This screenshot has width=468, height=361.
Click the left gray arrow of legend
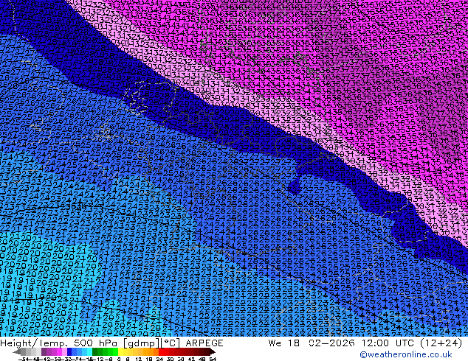(x=17, y=352)
